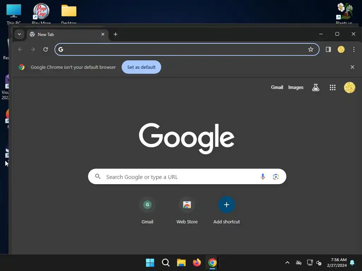Viewport: 362px width, 271px height.
Task: Select the New Tab tab
Action: [68, 35]
